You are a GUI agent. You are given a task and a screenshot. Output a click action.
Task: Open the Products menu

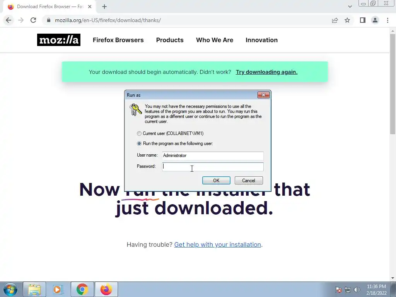pos(170,40)
